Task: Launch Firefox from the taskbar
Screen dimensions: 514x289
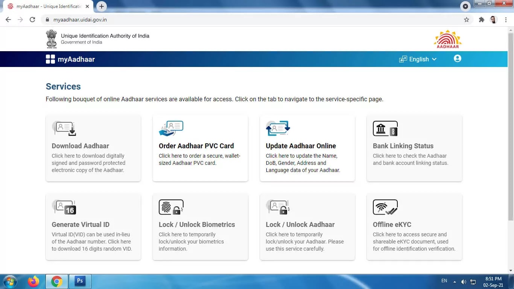Action: coord(33,281)
